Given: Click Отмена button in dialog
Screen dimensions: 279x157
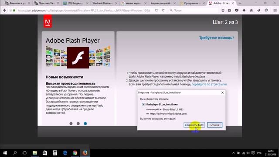Looking at the screenshot, I should [215, 125].
